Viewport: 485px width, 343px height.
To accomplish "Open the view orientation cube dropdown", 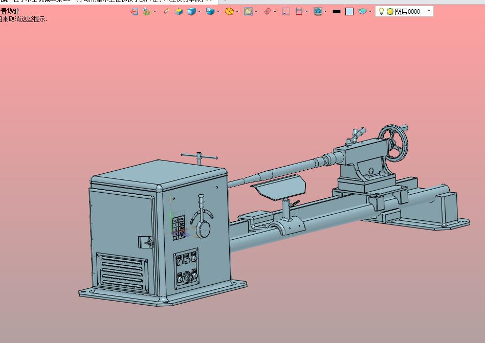I will pos(218,12).
